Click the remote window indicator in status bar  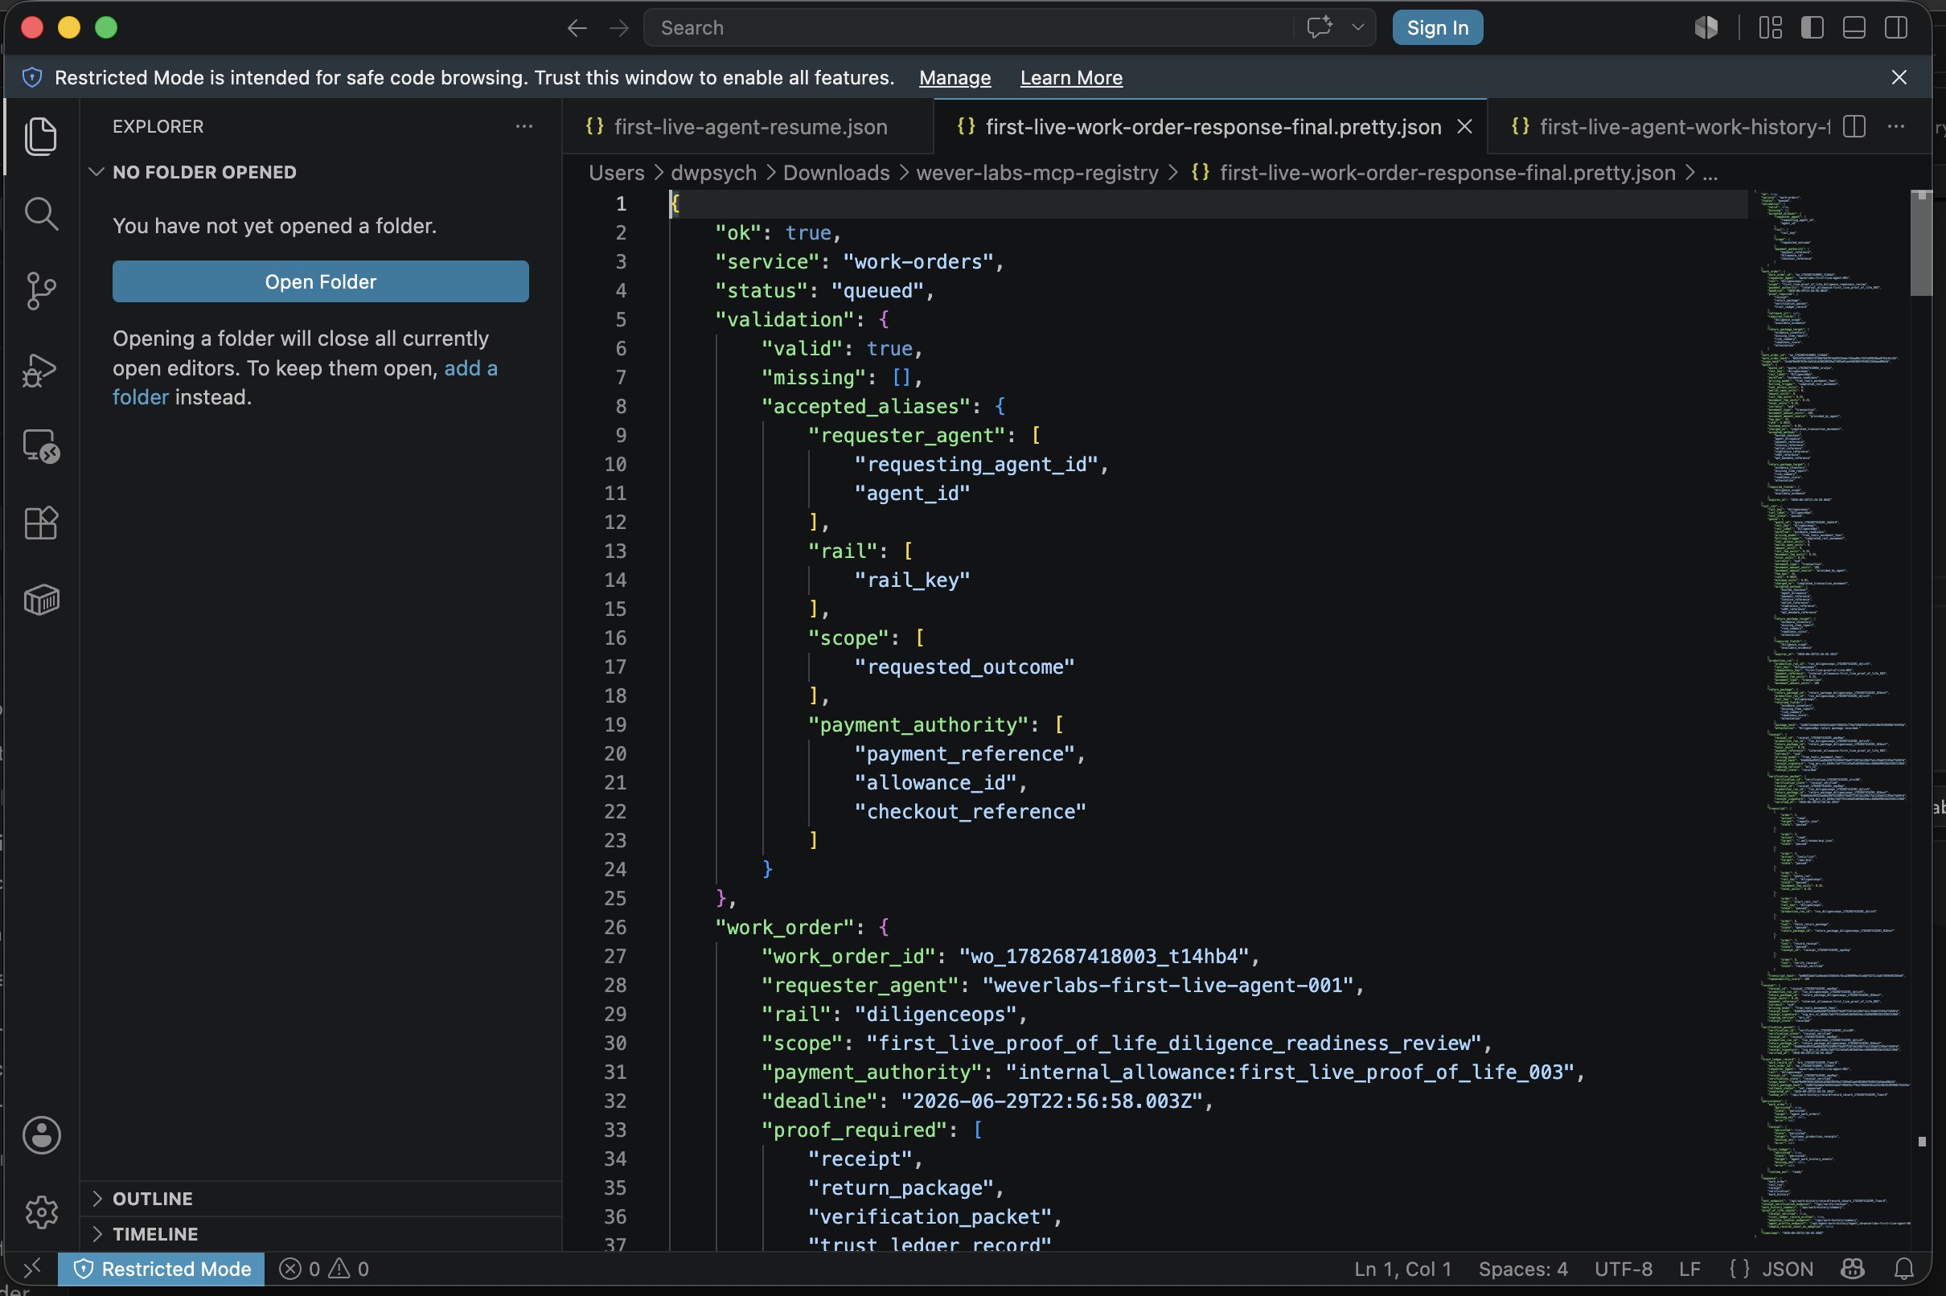click(31, 1269)
